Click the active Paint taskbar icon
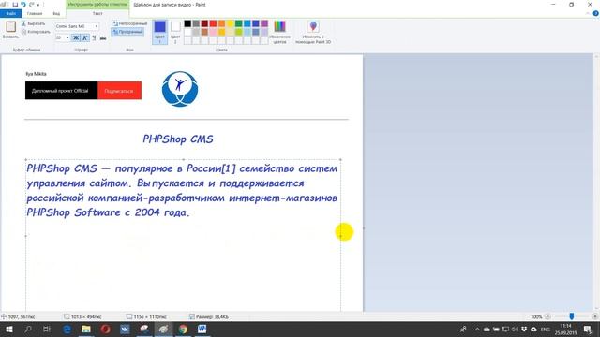Screen dimensions: 600x337 click(163, 329)
